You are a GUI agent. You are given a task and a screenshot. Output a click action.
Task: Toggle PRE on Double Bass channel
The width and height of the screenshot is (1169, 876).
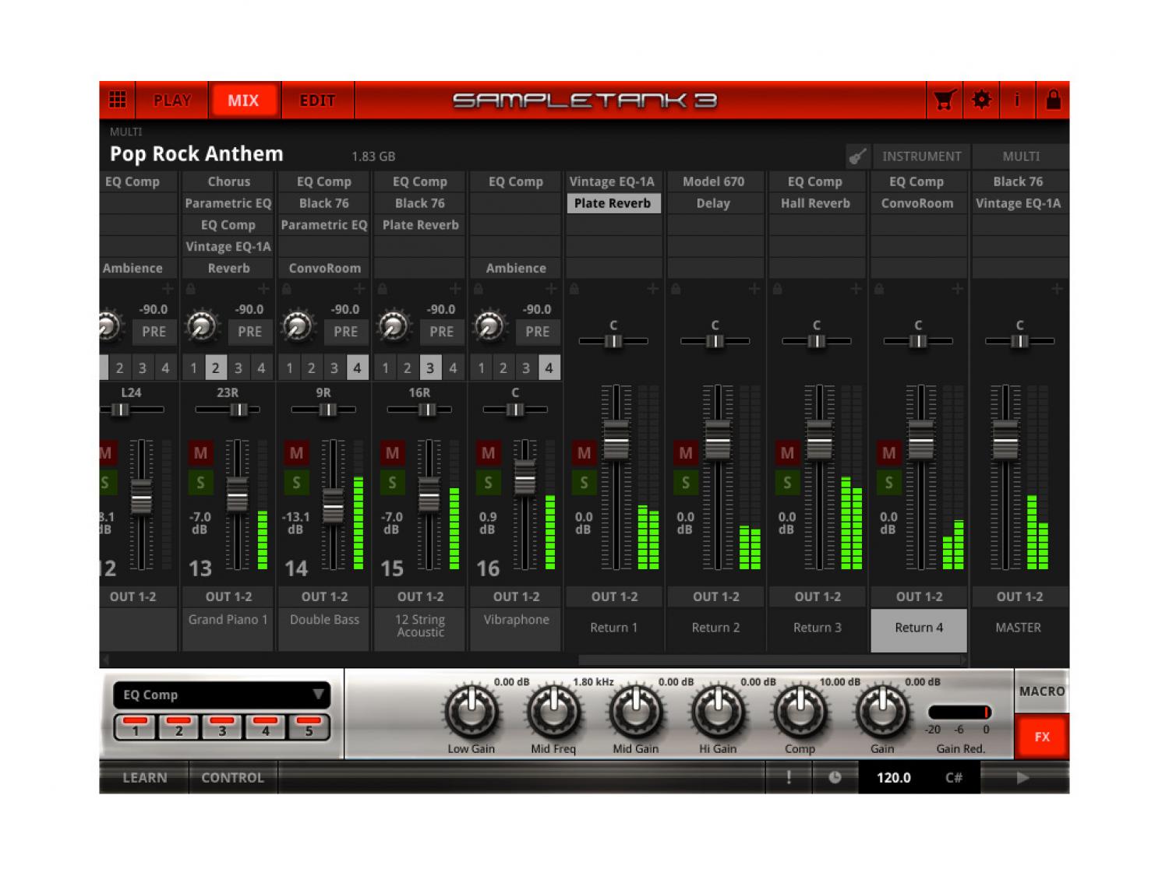tap(345, 332)
